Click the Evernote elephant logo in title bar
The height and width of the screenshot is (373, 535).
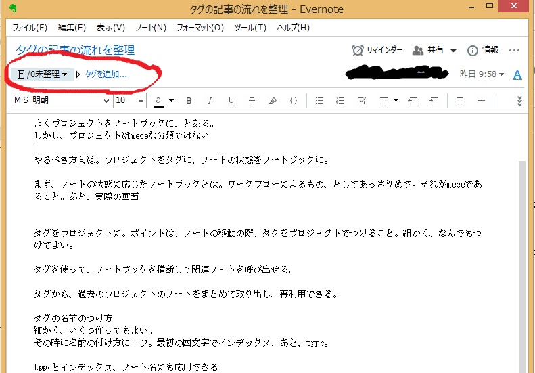pyautogui.click(x=14, y=8)
